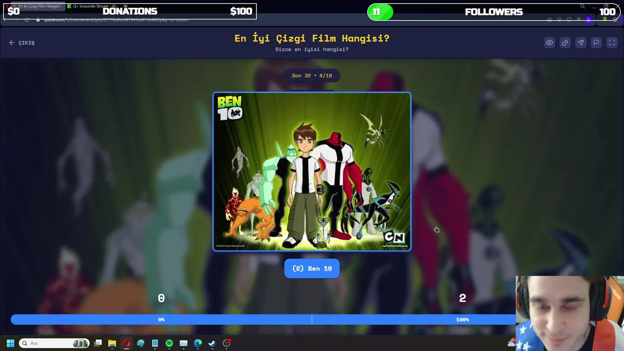The image size is (624, 351).
Task: Click the DONATIONS overlay bar
Action: click(130, 11)
